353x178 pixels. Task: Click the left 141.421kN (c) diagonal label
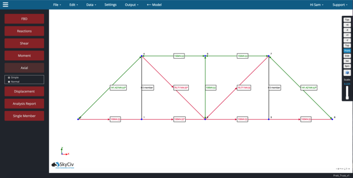tap(118, 88)
